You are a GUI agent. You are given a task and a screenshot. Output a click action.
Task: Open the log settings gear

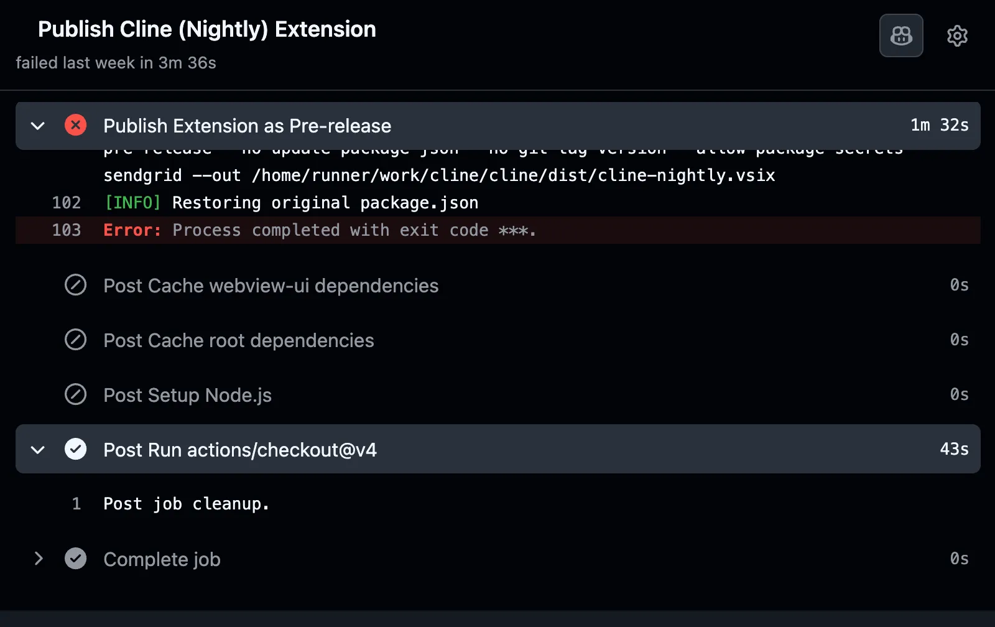point(957,35)
